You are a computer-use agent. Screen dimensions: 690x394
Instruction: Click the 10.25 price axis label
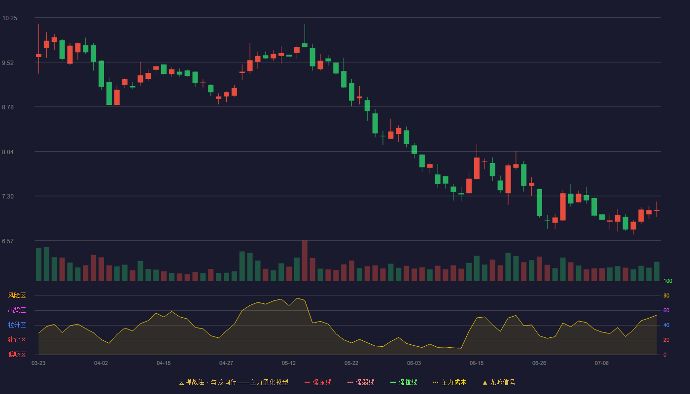click(9, 18)
